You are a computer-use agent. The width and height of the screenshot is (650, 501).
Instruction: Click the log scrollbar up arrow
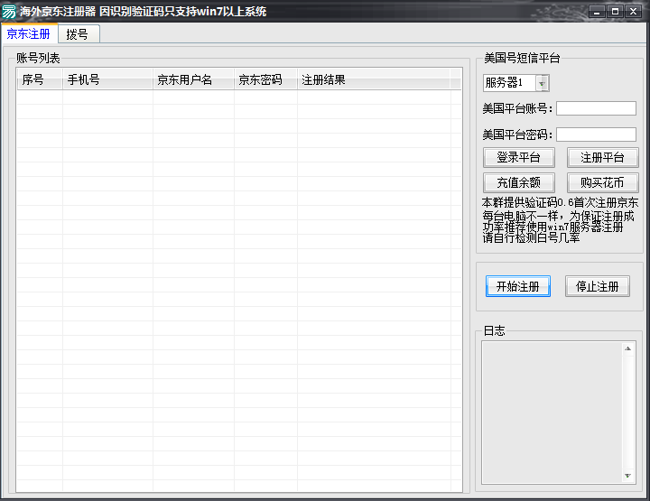[x=628, y=348]
